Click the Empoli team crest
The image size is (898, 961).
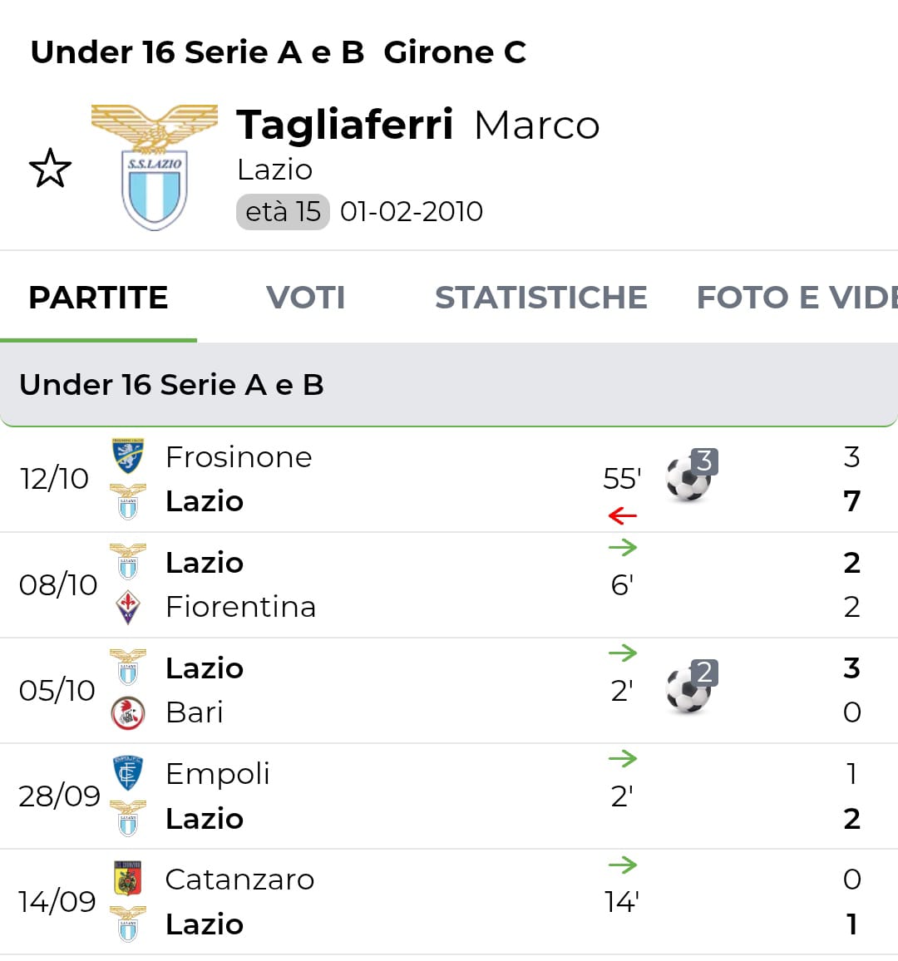(128, 773)
